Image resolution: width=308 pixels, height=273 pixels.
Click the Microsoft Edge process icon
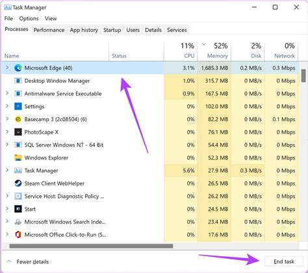(18, 68)
